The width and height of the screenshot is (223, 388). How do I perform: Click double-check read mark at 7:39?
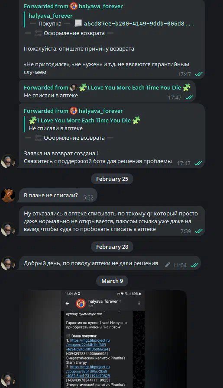tap(199, 231)
